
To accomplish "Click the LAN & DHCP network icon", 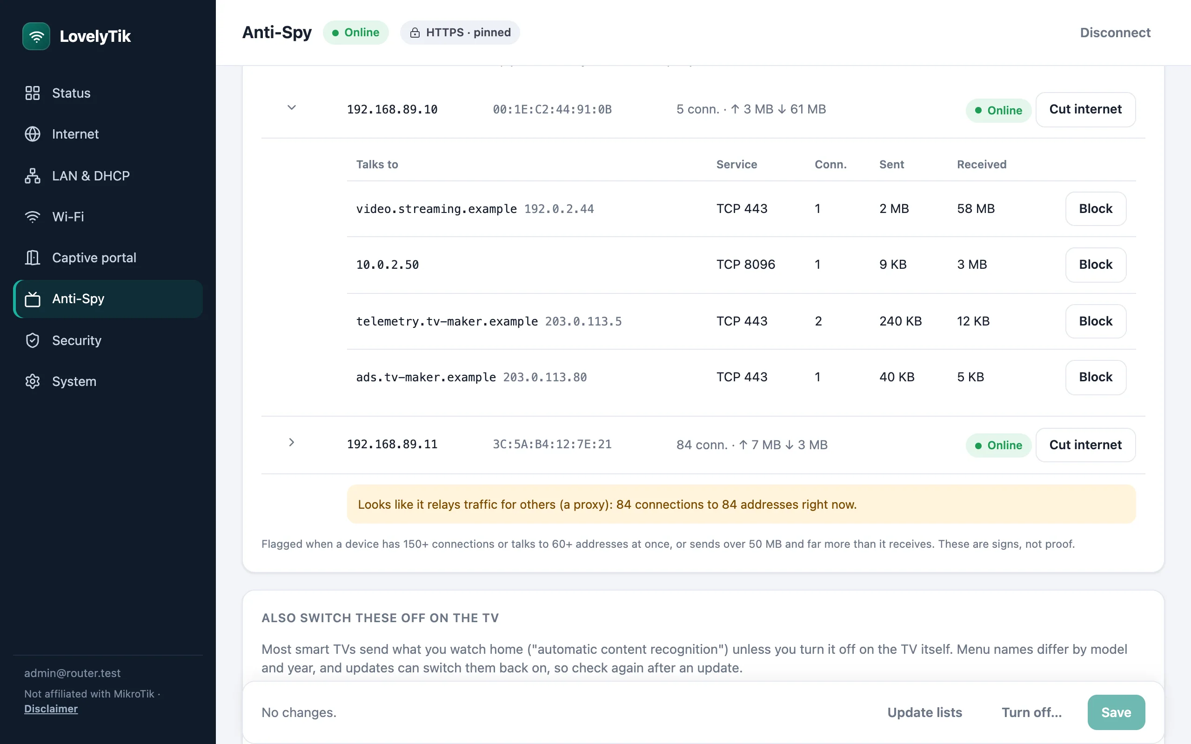I will pyautogui.click(x=33, y=176).
